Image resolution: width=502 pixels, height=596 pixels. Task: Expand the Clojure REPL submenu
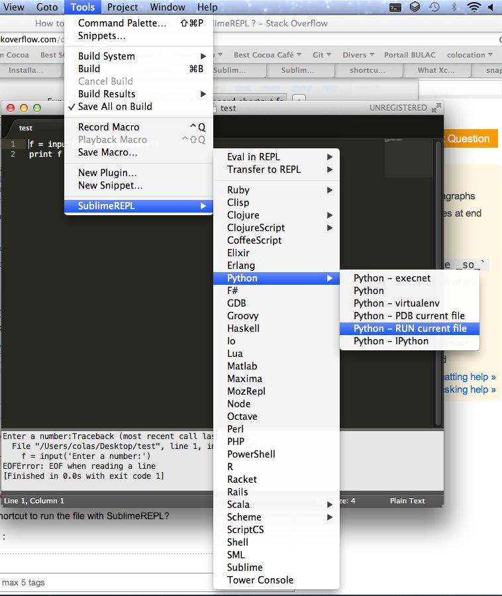tap(276, 215)
